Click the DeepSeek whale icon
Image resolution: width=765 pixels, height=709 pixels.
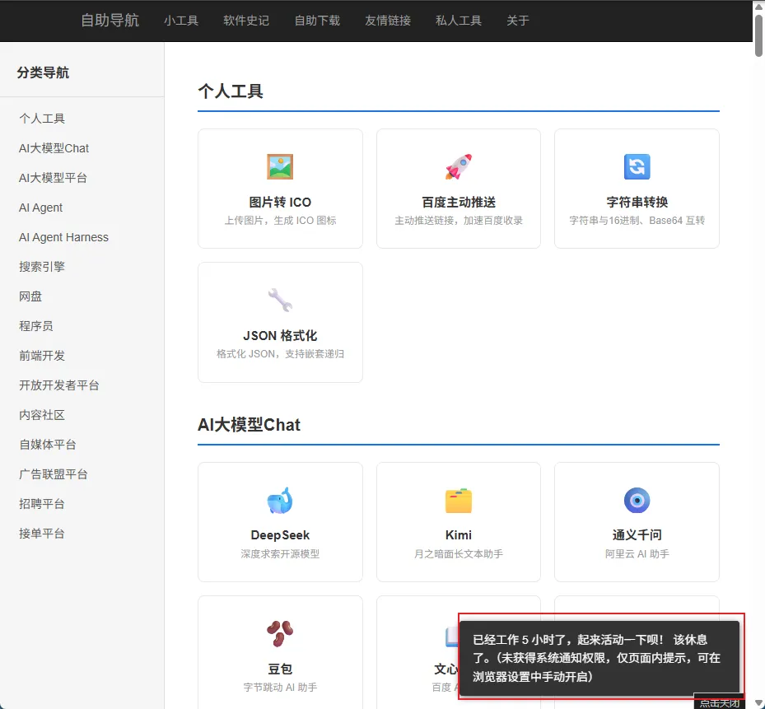[280, 500]
